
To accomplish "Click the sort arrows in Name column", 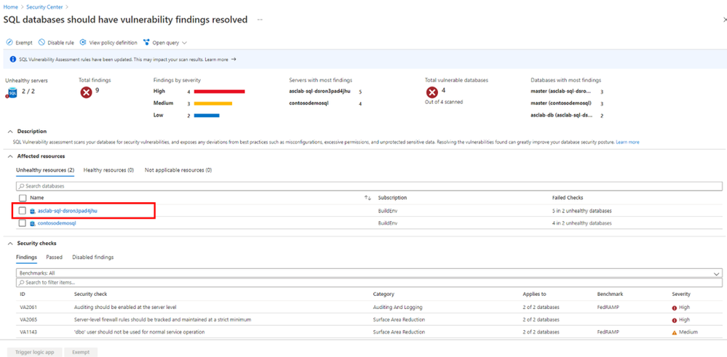I will (x=368, y=198).
